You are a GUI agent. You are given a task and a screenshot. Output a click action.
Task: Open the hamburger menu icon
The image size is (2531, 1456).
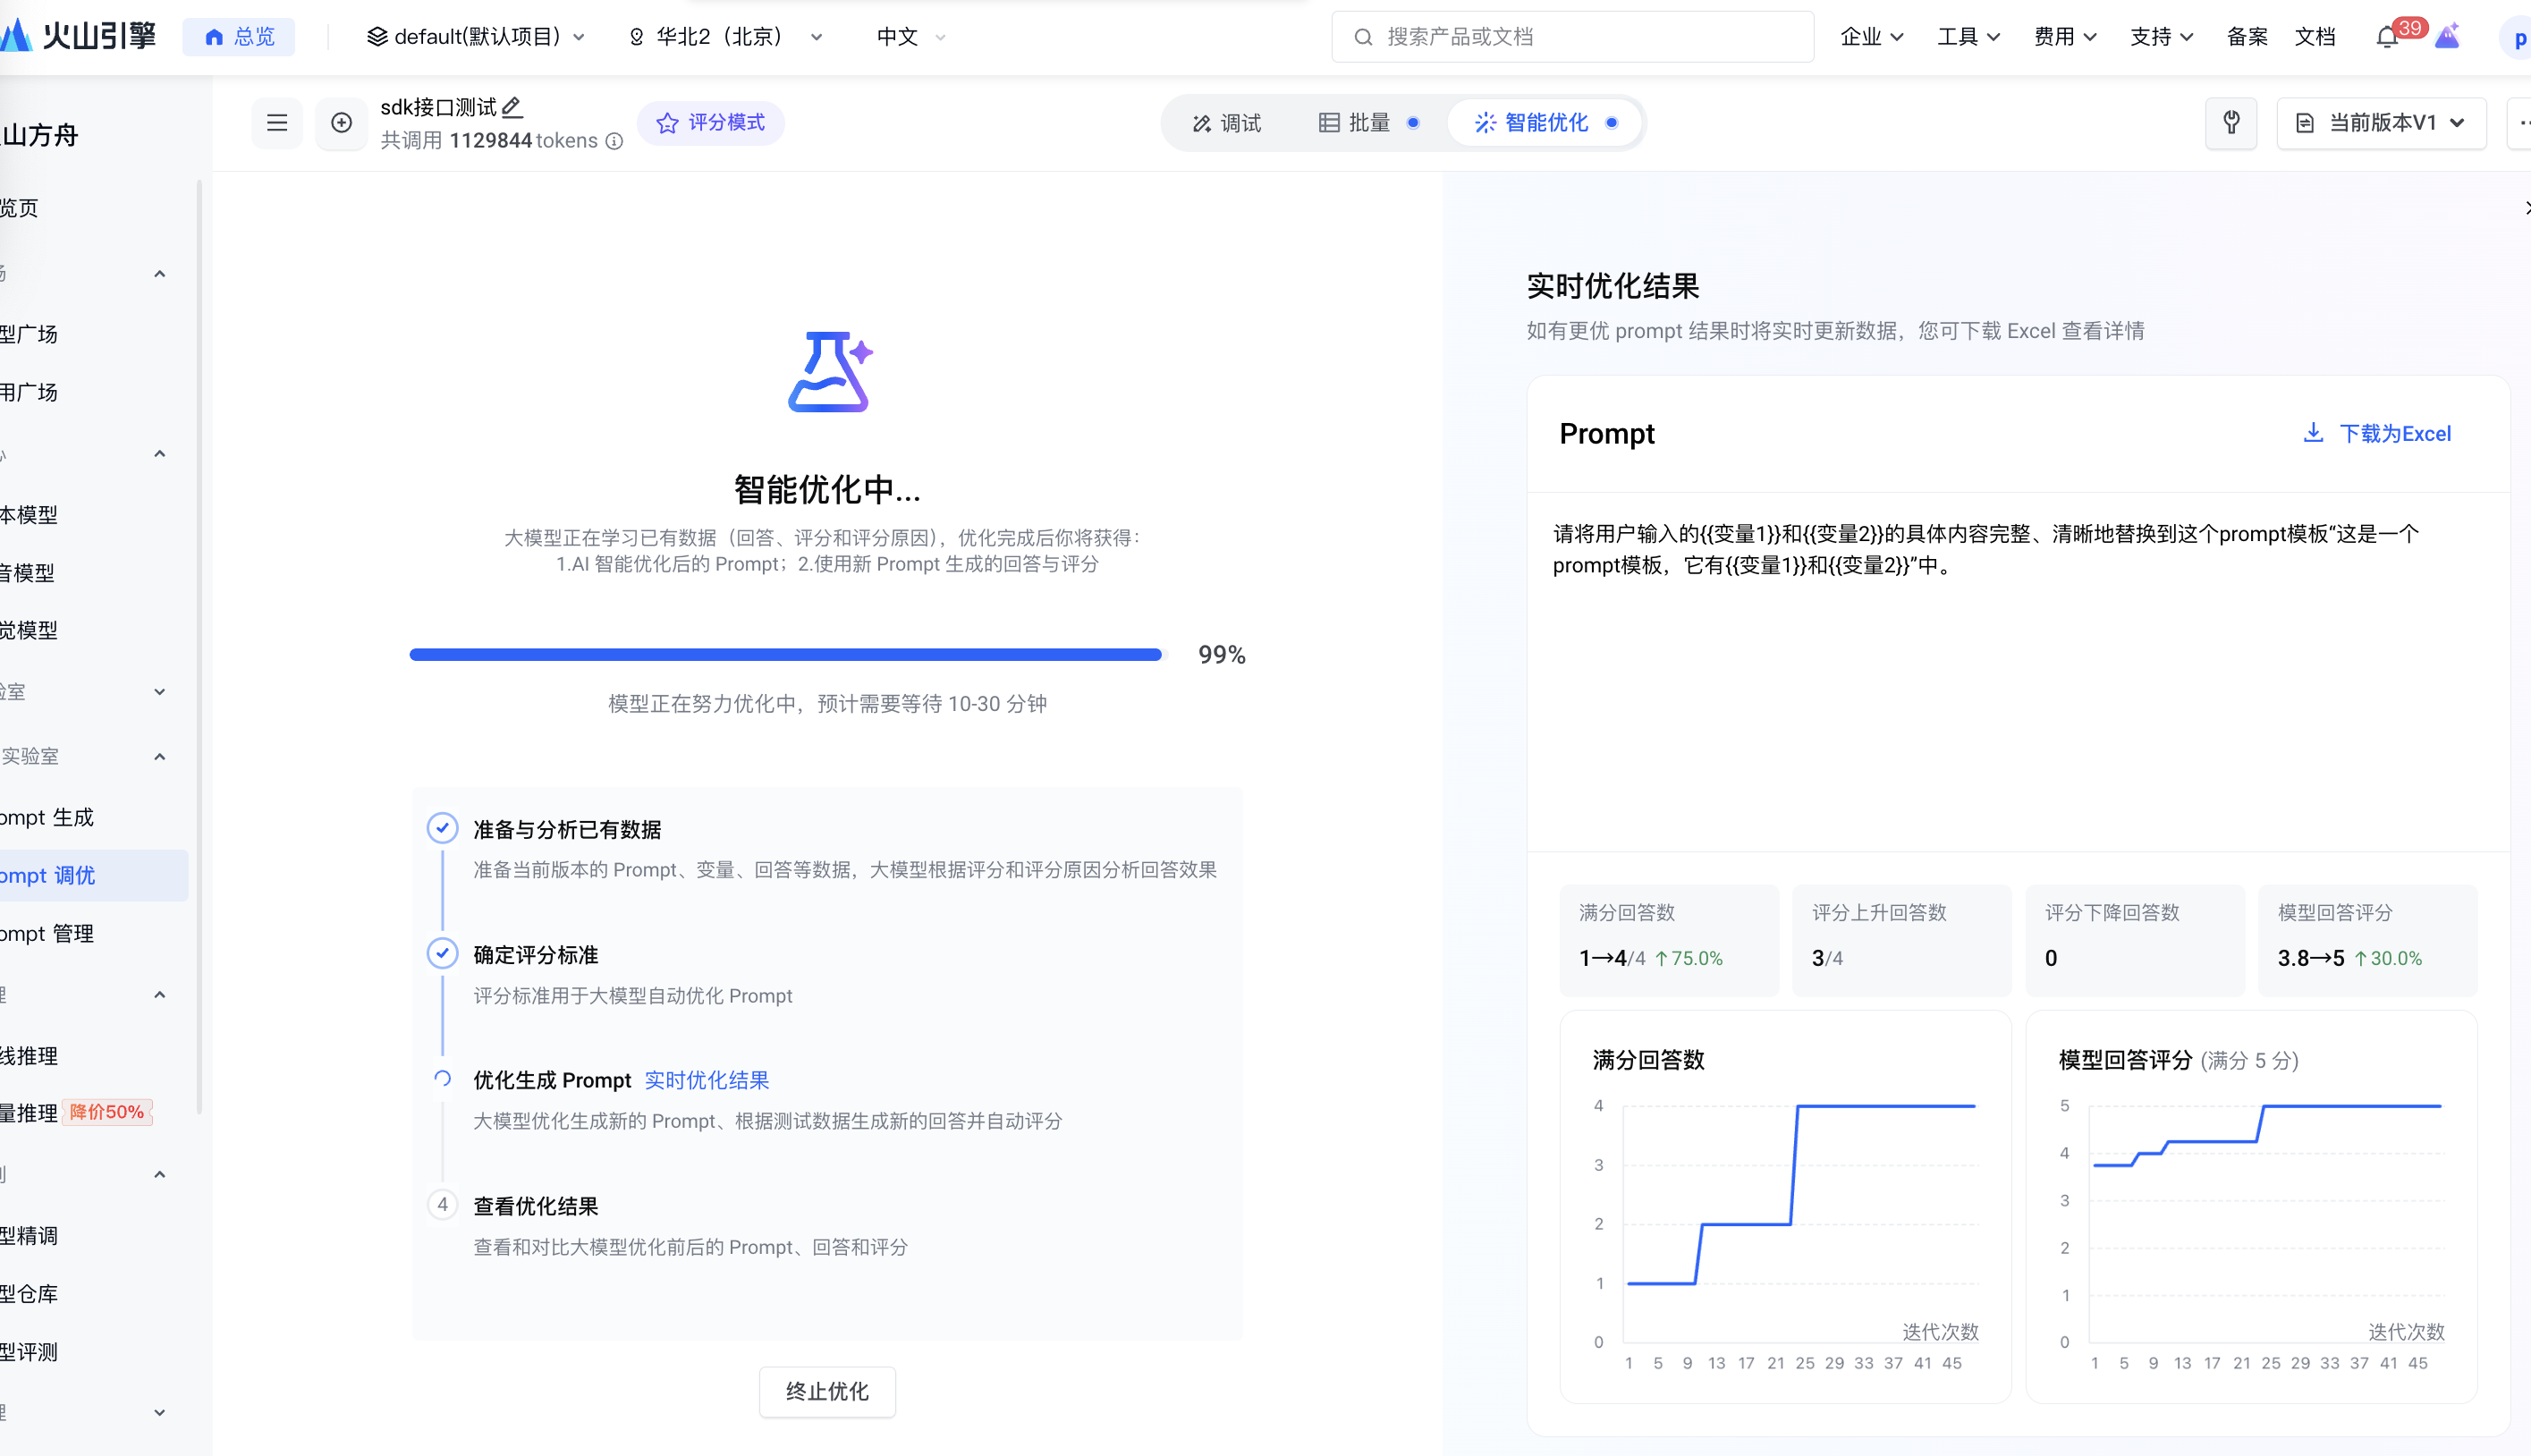pyautogui.click(x=277, y=122)
